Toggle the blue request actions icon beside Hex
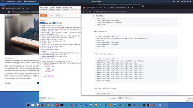Screen dimensions: 193x108 [54, 23]
